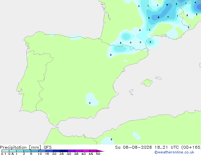Screen dimensions: 201x155
Task: Choose the 45–50 mm legend swatch
Action: pyautogui.click(x=93, y=151)
